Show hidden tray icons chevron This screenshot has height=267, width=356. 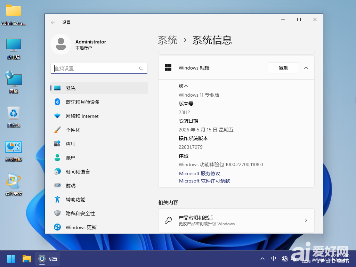point(262,259)
